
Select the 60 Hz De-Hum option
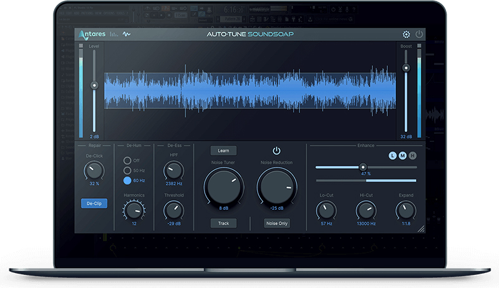click(x=127, y=181)
